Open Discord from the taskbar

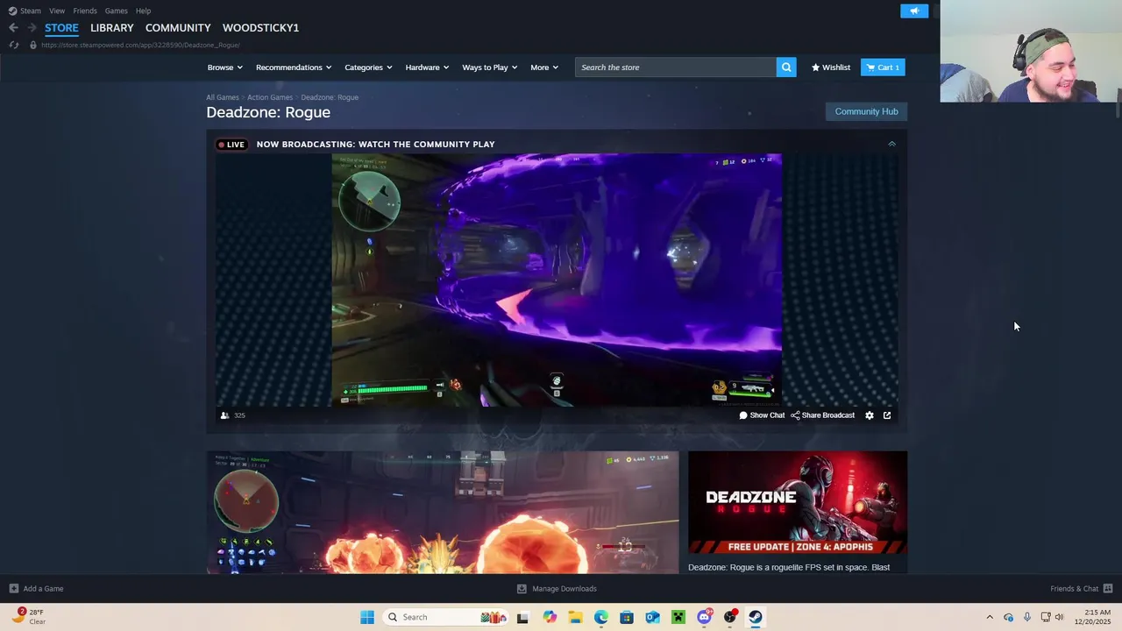point(704,617)
